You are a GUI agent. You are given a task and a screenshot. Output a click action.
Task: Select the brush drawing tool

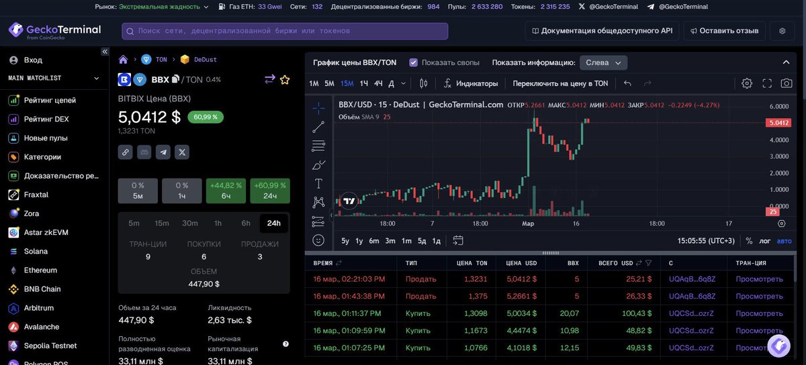[x=318, y=164]
